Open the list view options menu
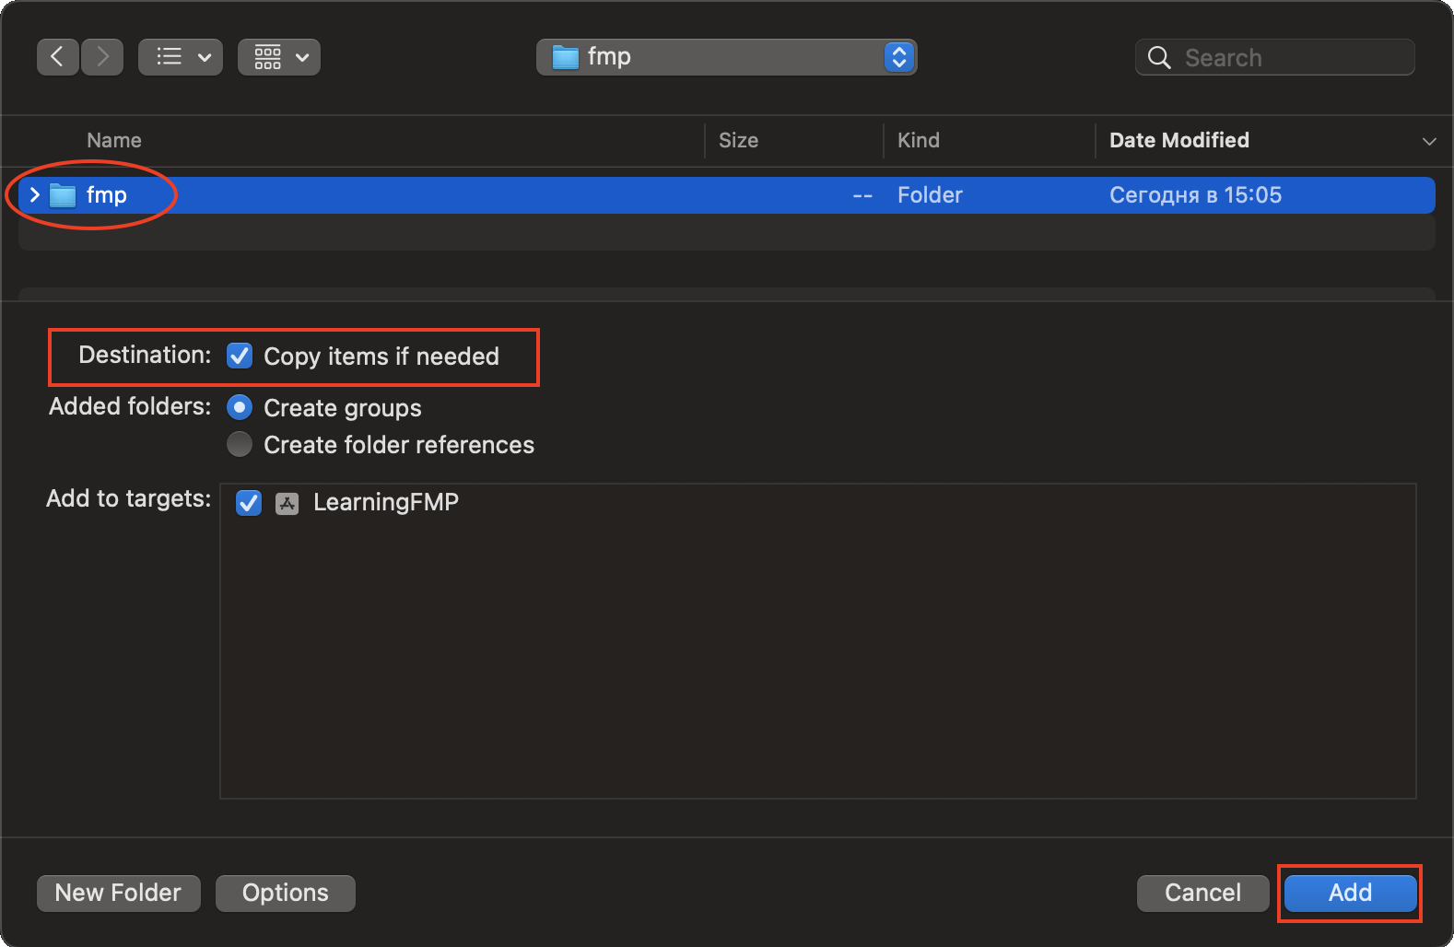The image size is (1454, 947). pyautogui.click(x=181, y=57)
